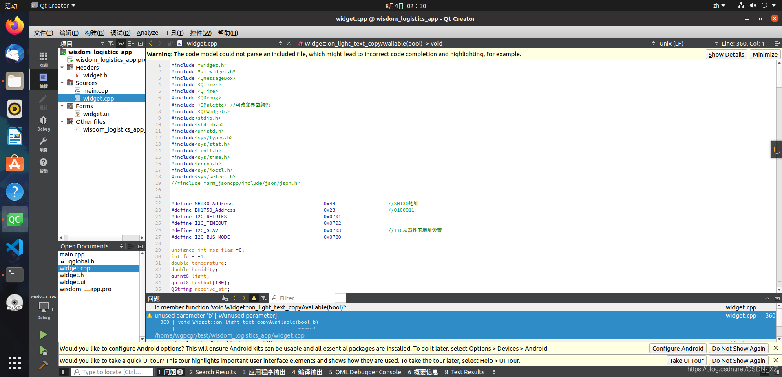
Task: Open the Welcome mode in sidebar
Action: pyautogui.click(x=43, y=59)
